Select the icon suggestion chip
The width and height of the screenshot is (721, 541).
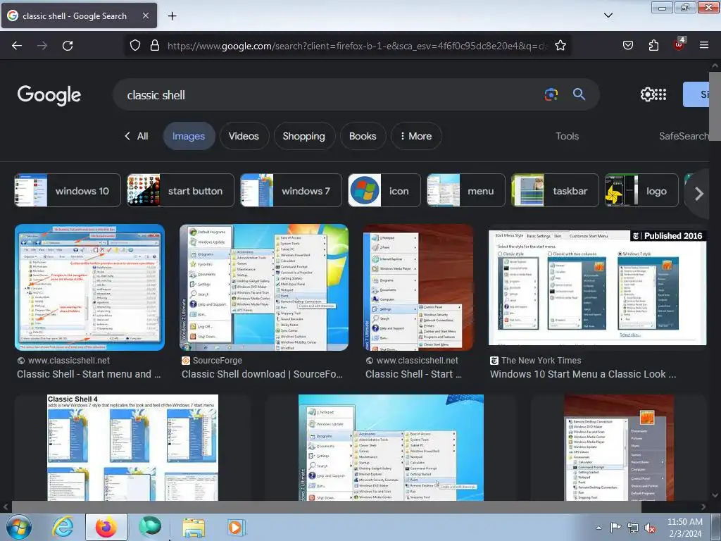coord(384,190)
